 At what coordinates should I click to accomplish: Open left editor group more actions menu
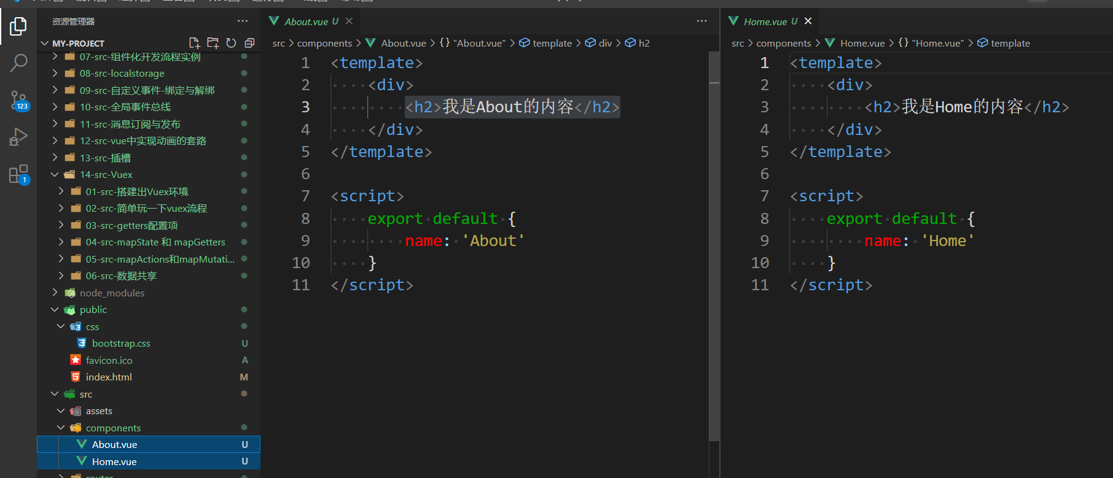click(x=702, y=21)
